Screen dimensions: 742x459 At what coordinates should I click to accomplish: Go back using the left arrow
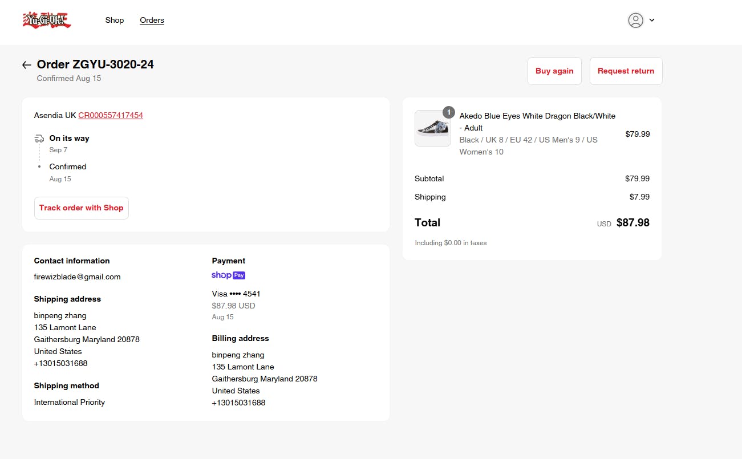point(26,65)
